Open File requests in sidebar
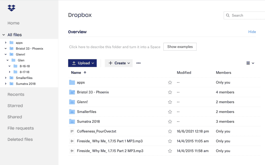 click(21, 128)
